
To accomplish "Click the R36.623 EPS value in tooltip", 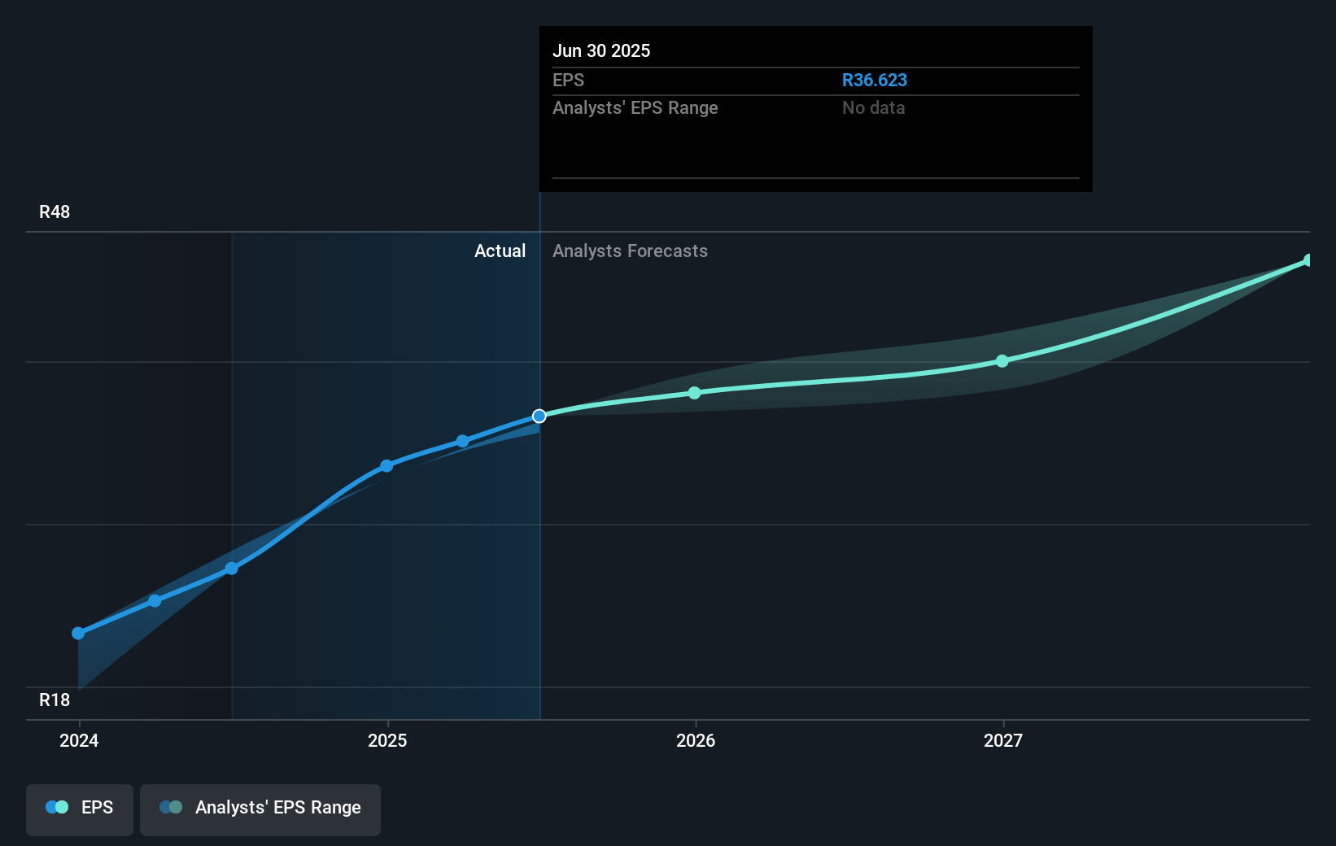I will [875, 80].
